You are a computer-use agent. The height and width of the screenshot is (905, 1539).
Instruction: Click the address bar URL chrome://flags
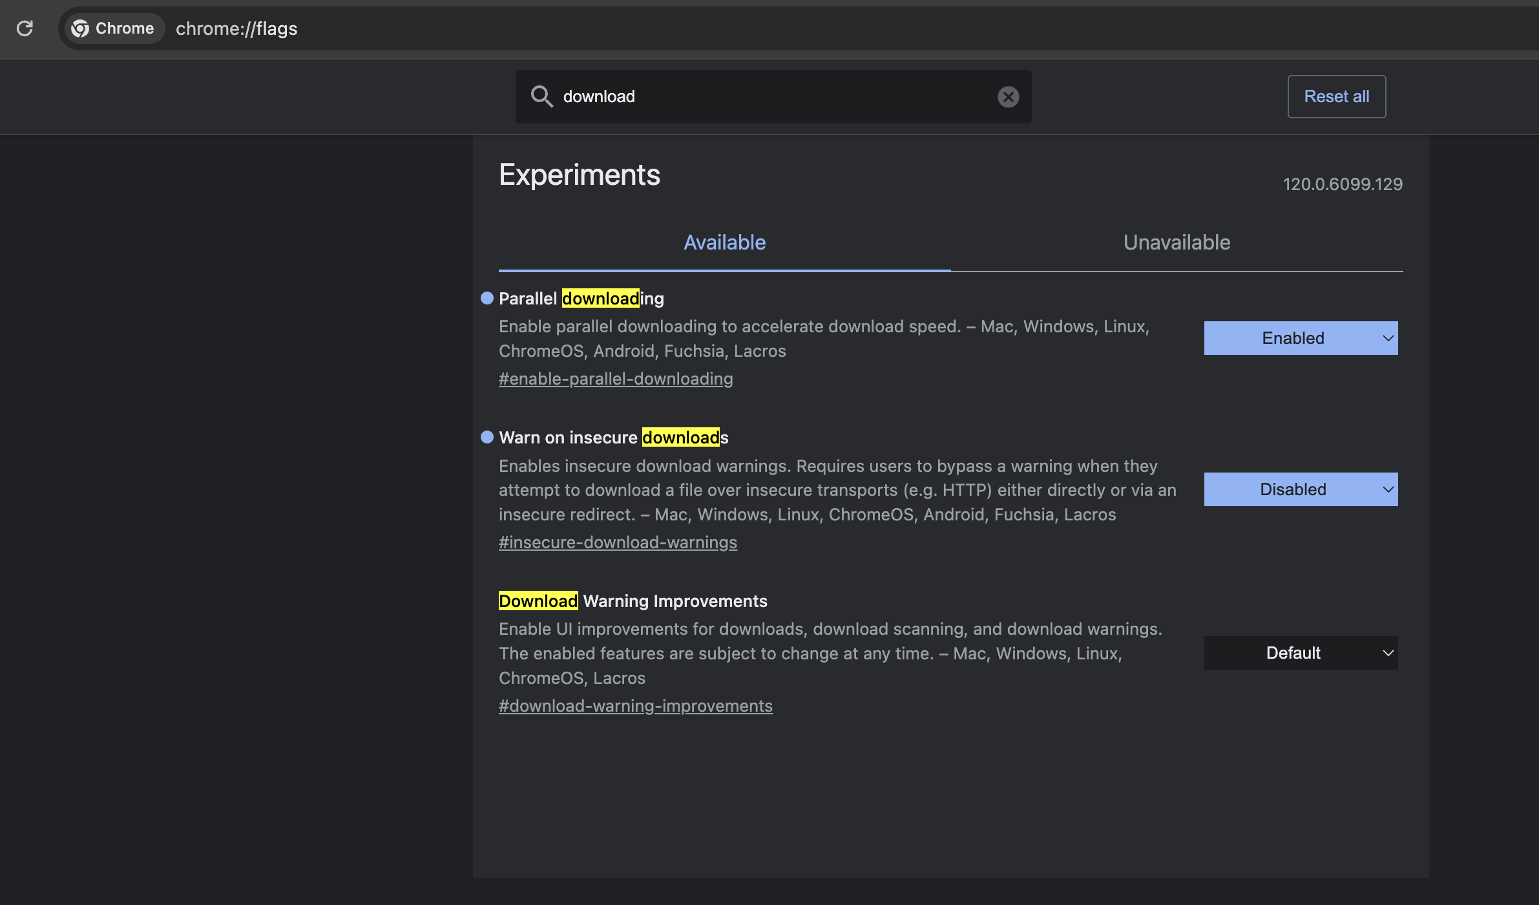(x=236, y=28)
